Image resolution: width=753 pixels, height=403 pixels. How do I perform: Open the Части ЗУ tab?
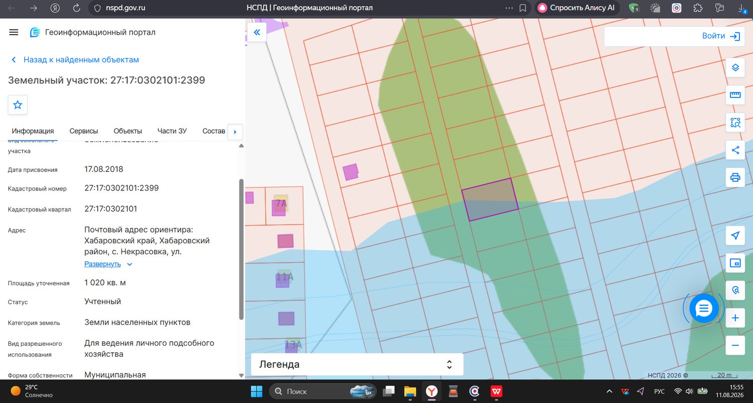coord(172,131)
